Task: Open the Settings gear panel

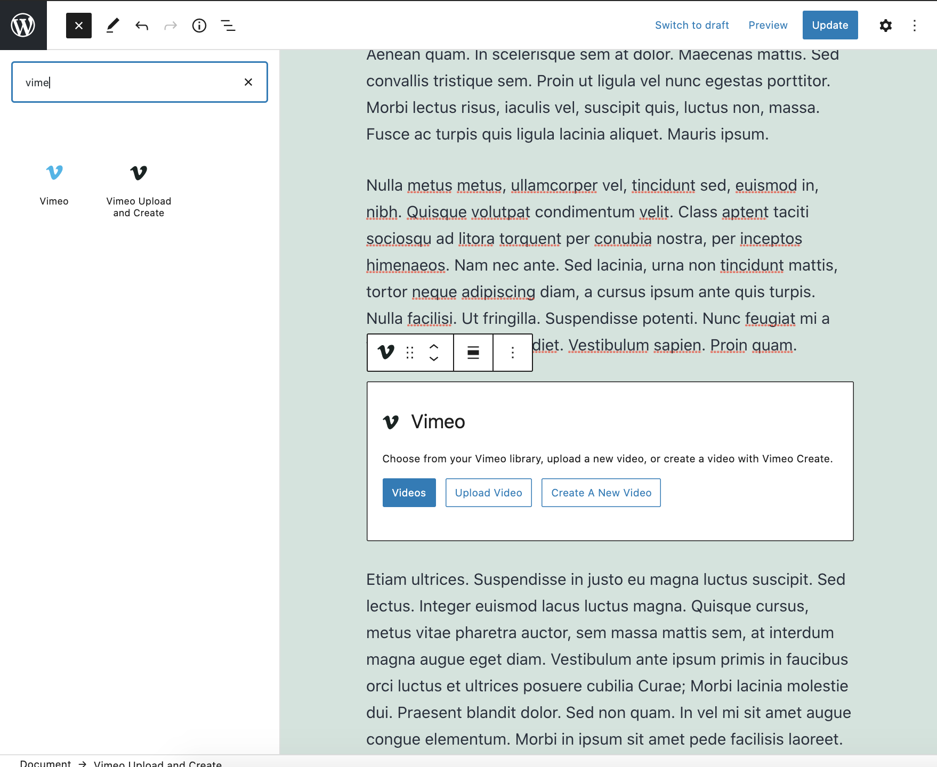Action: [x=885, y=26]
